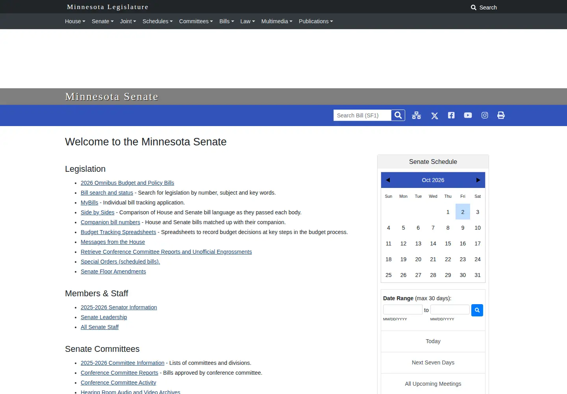The image size is (567, 394).
Task: Select October 26 on the calendar
Action: 403,275
